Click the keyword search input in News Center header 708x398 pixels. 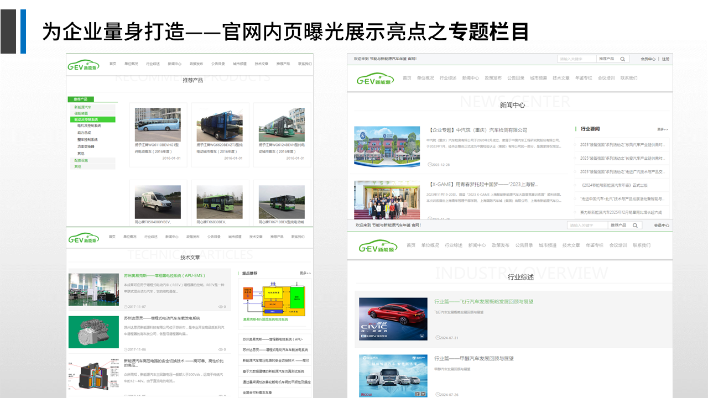(576, 59)
